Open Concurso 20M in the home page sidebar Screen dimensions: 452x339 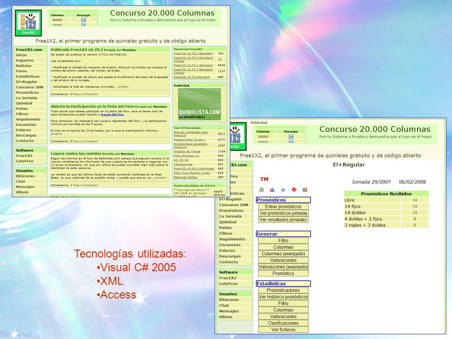pyautogui.click(x=29, y=87)
